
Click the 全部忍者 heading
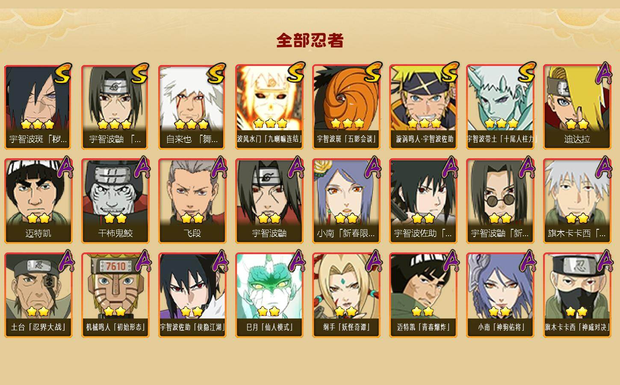click(310, 41)
